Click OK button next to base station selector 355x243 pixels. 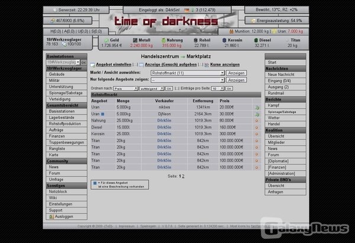click(83, 62)
